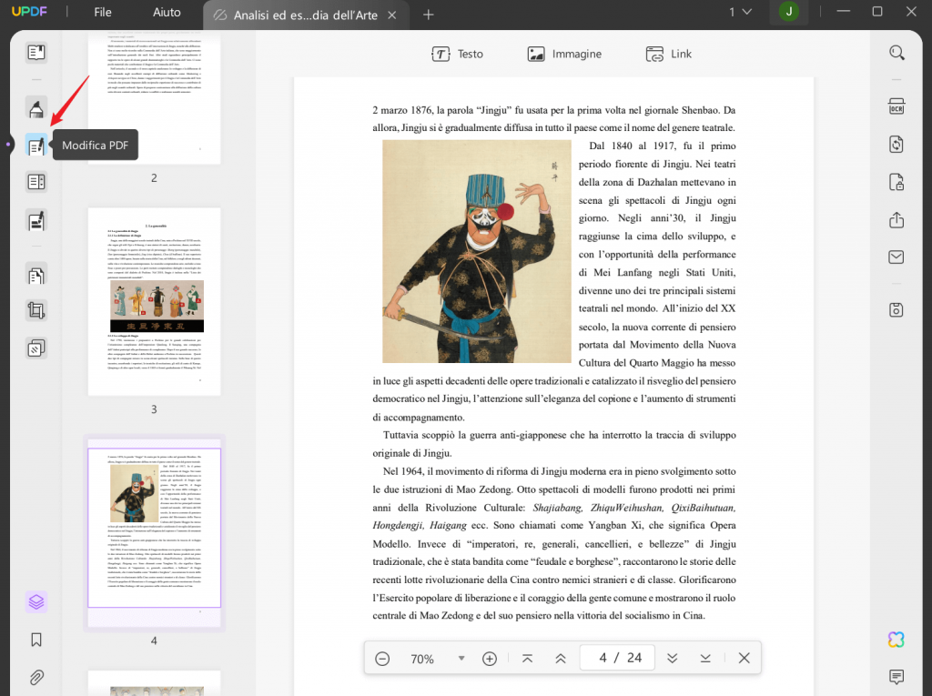Select the annotation highlighter tool
932x696 pixels.
click(x=36, y=106)
